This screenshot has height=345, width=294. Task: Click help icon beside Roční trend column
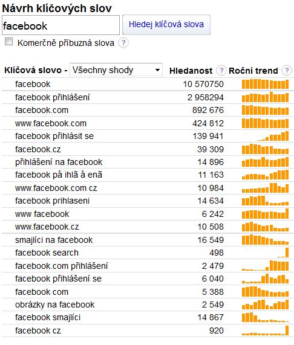point(287,71)
